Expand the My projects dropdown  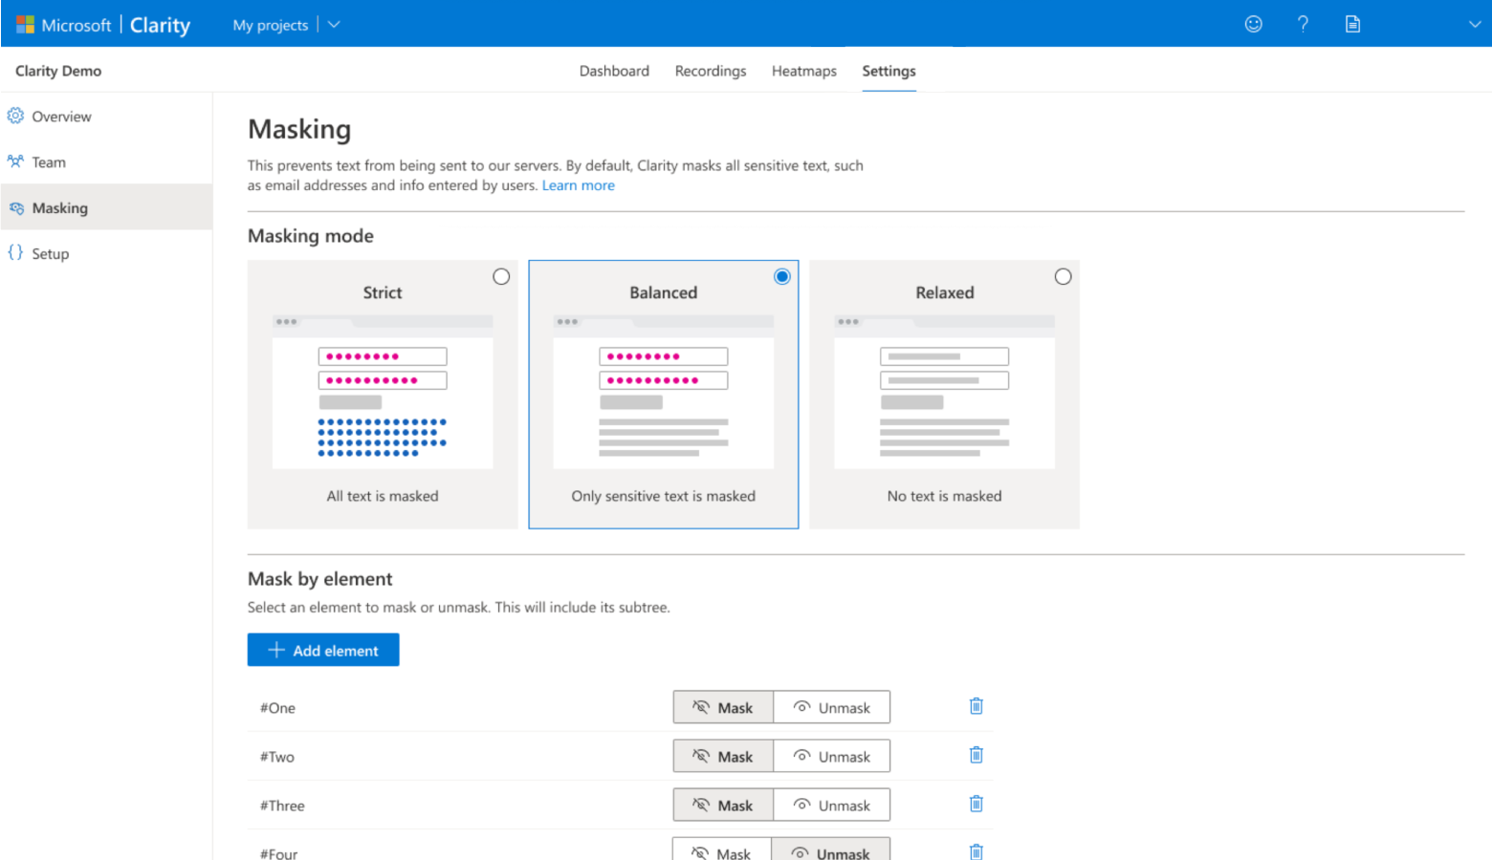[x=333, y=25]
